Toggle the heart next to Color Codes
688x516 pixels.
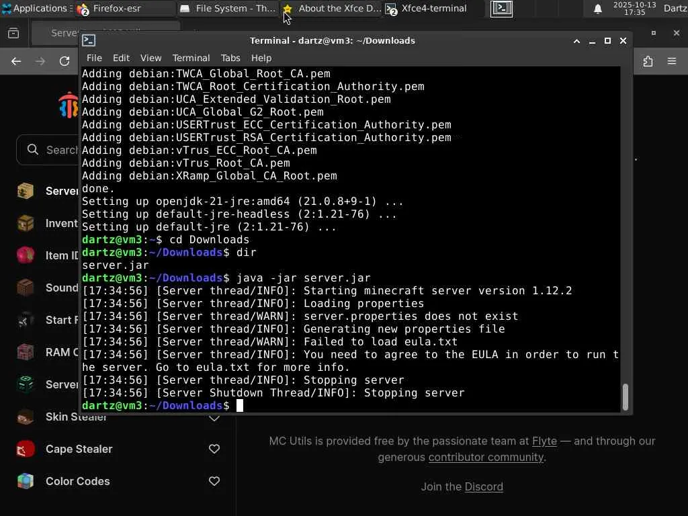coord(214,481)
